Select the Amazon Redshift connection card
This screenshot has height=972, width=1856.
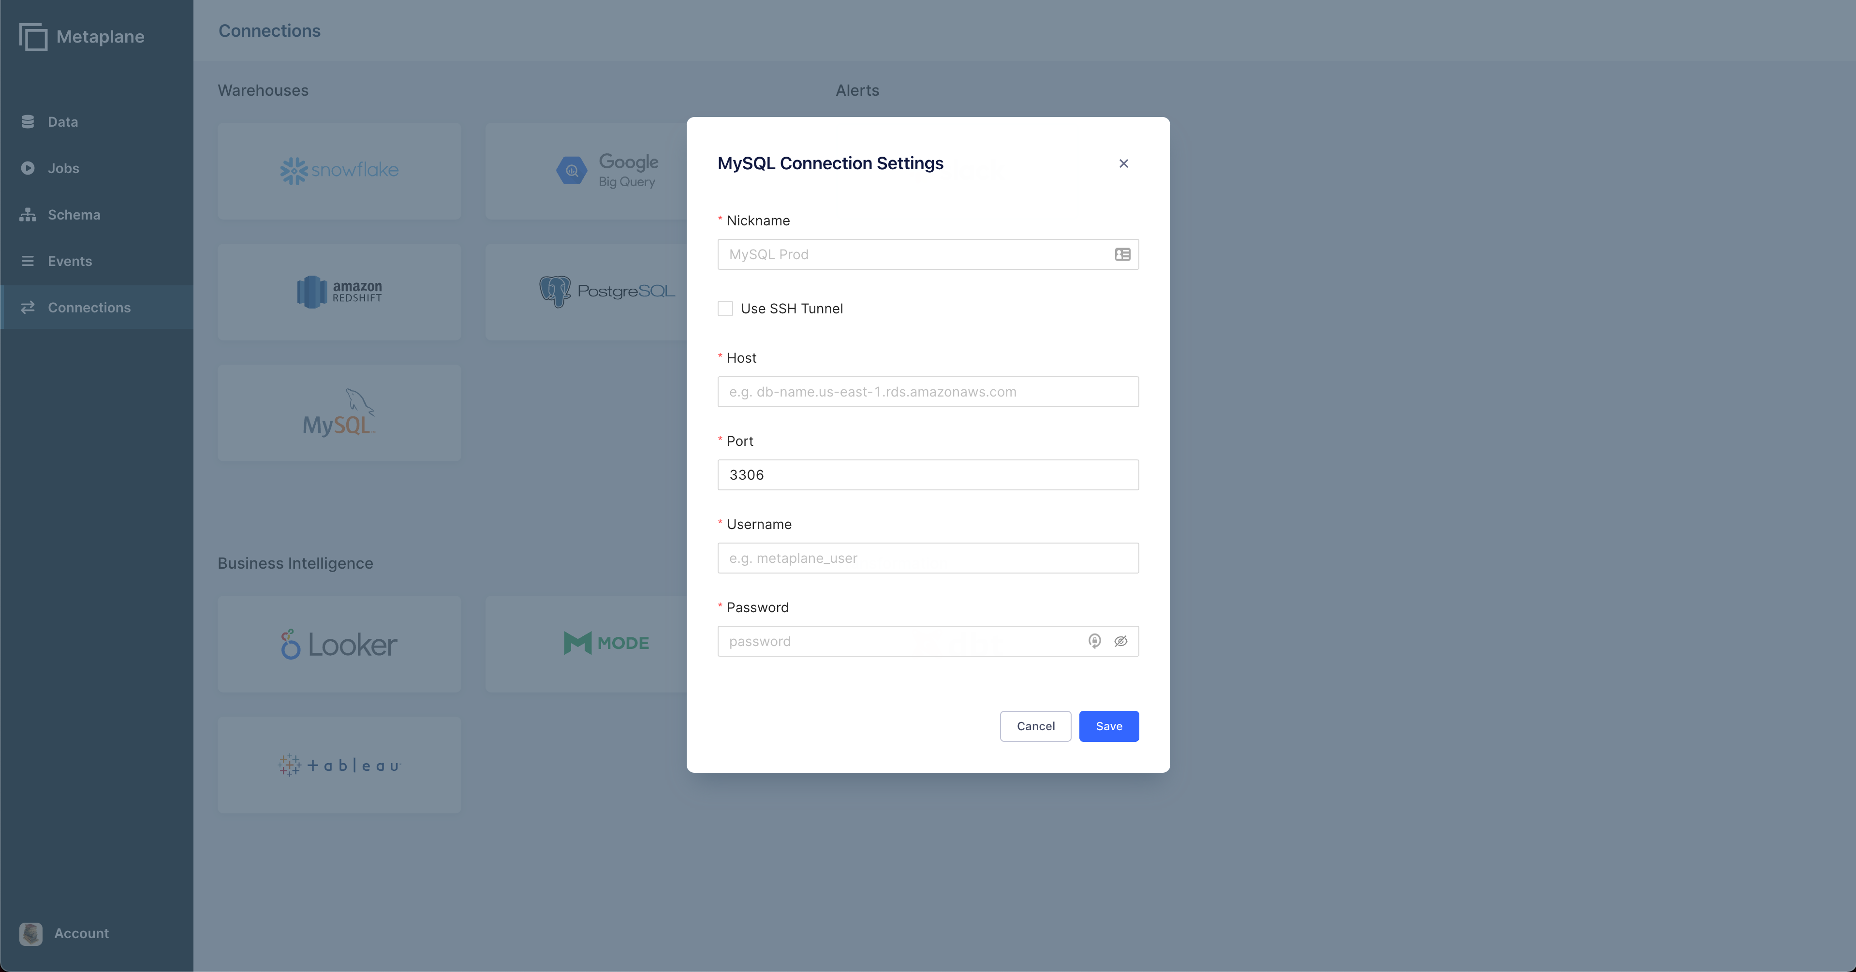339,292
